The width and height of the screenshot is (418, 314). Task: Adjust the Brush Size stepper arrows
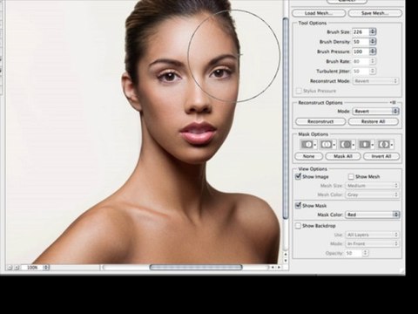[373, 32]
